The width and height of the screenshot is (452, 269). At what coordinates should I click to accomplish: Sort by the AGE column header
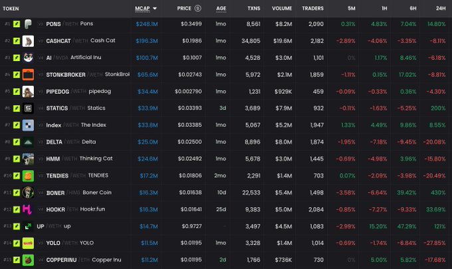[x=221, y=9]
